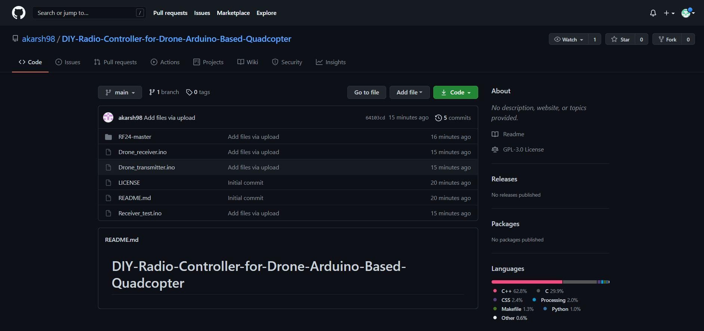Click the scale icon beside GPL-3.0 License
Viewport: 704px width, 331px height.
tap(495, 150)
